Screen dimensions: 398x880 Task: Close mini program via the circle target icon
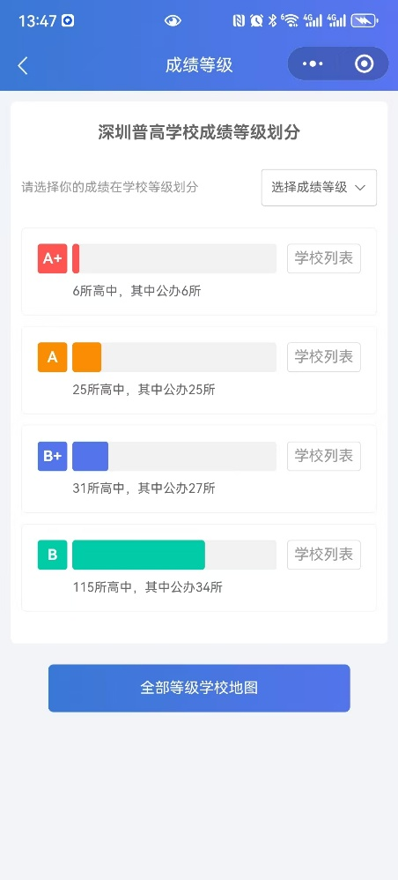point(365,64)
